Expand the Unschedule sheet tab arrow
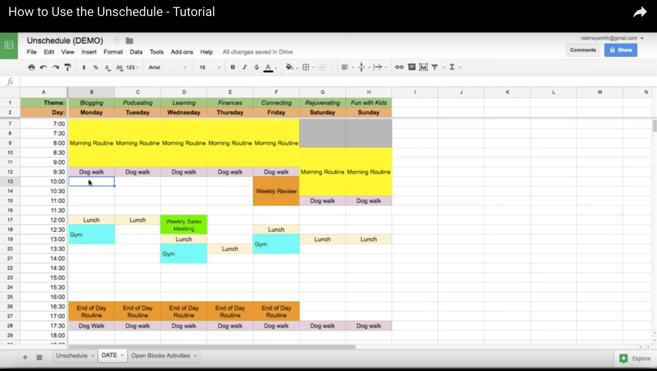 point(92,356)
